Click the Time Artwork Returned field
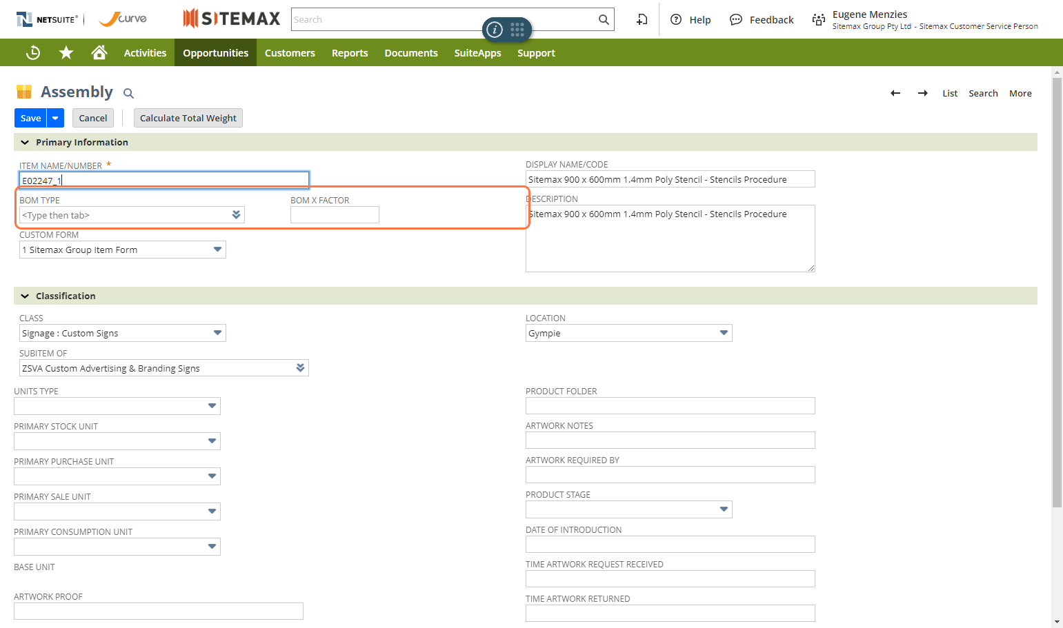 [x=670, y=613]
